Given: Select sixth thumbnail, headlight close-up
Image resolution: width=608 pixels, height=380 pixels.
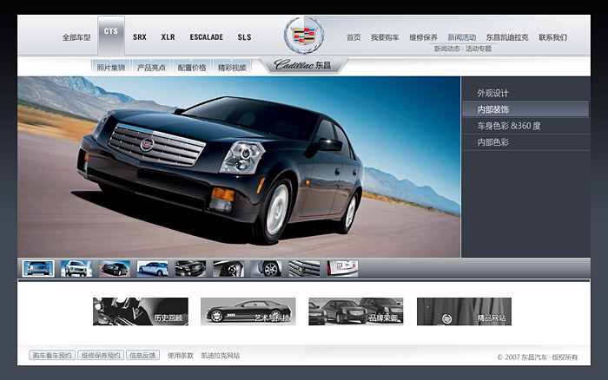Looking at the screenshot, I should point(228,268).
